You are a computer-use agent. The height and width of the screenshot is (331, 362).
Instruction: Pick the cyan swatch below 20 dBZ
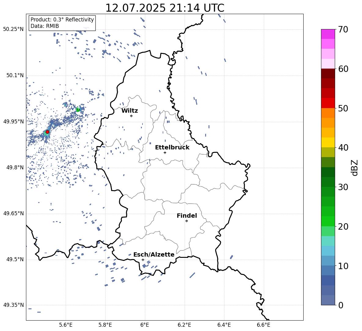pyautogui.click(x=328, y=241)
